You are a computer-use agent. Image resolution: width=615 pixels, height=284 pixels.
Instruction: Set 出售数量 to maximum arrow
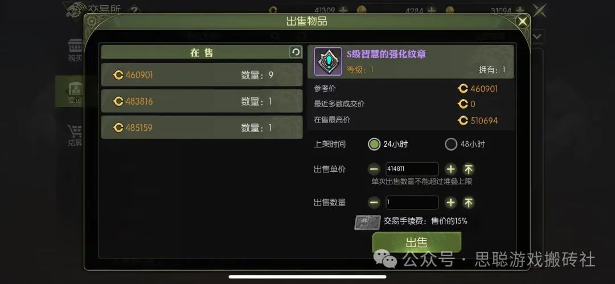coord(468,203)
